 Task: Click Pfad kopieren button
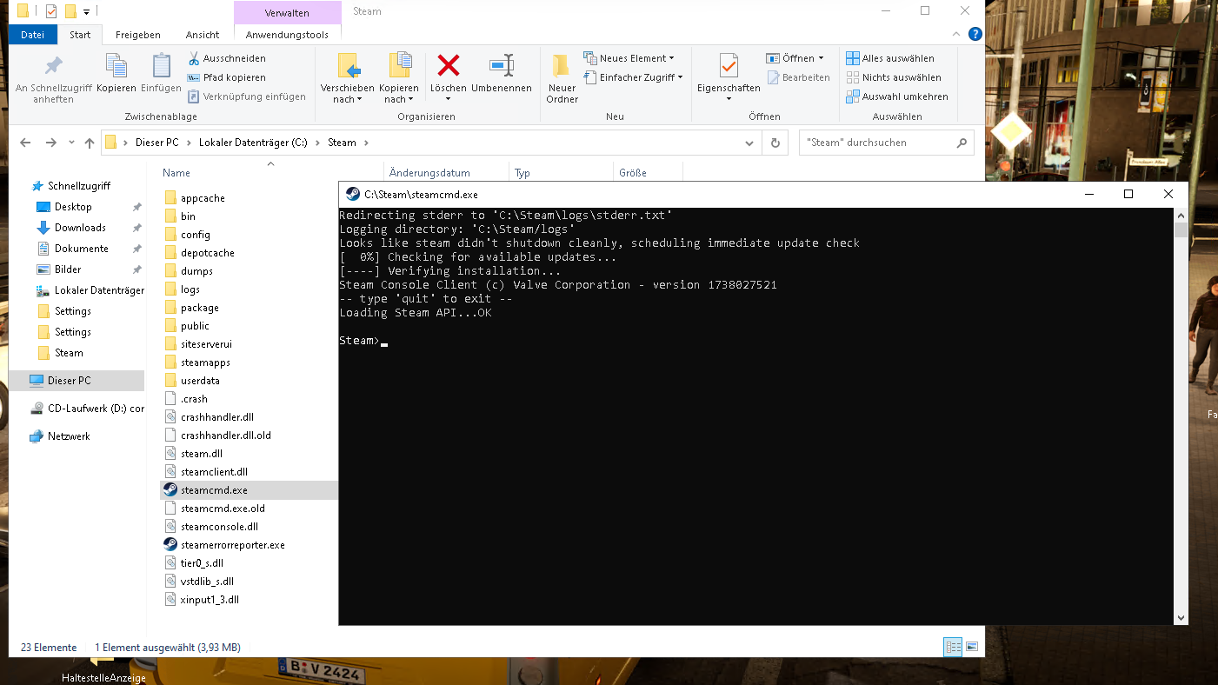[227, 77]
